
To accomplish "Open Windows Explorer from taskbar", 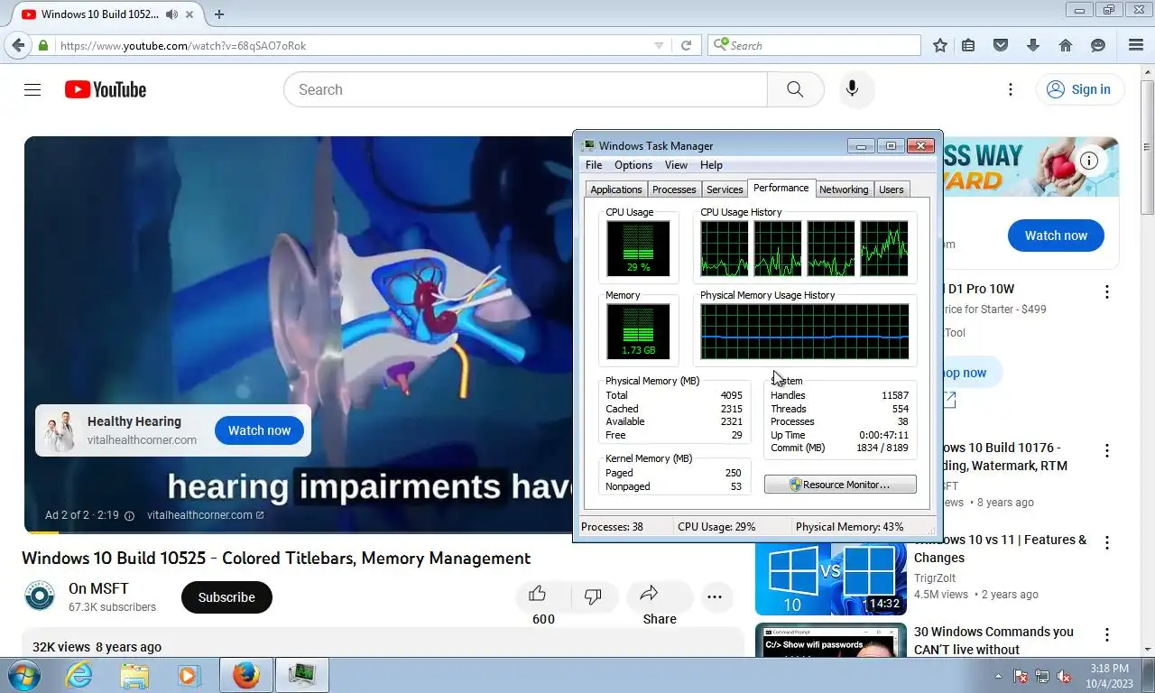I will (x=134, y=675).
